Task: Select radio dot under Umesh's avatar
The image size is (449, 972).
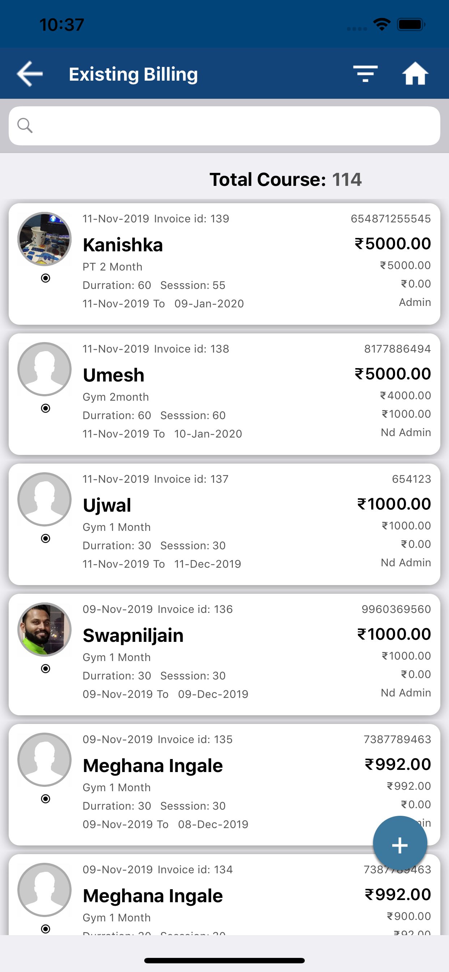Action: (45, 408)
